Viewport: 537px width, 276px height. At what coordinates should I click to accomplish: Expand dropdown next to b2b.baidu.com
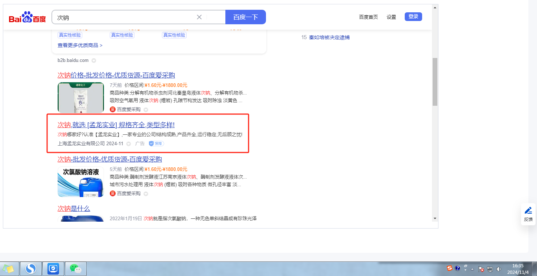[93, 60]
